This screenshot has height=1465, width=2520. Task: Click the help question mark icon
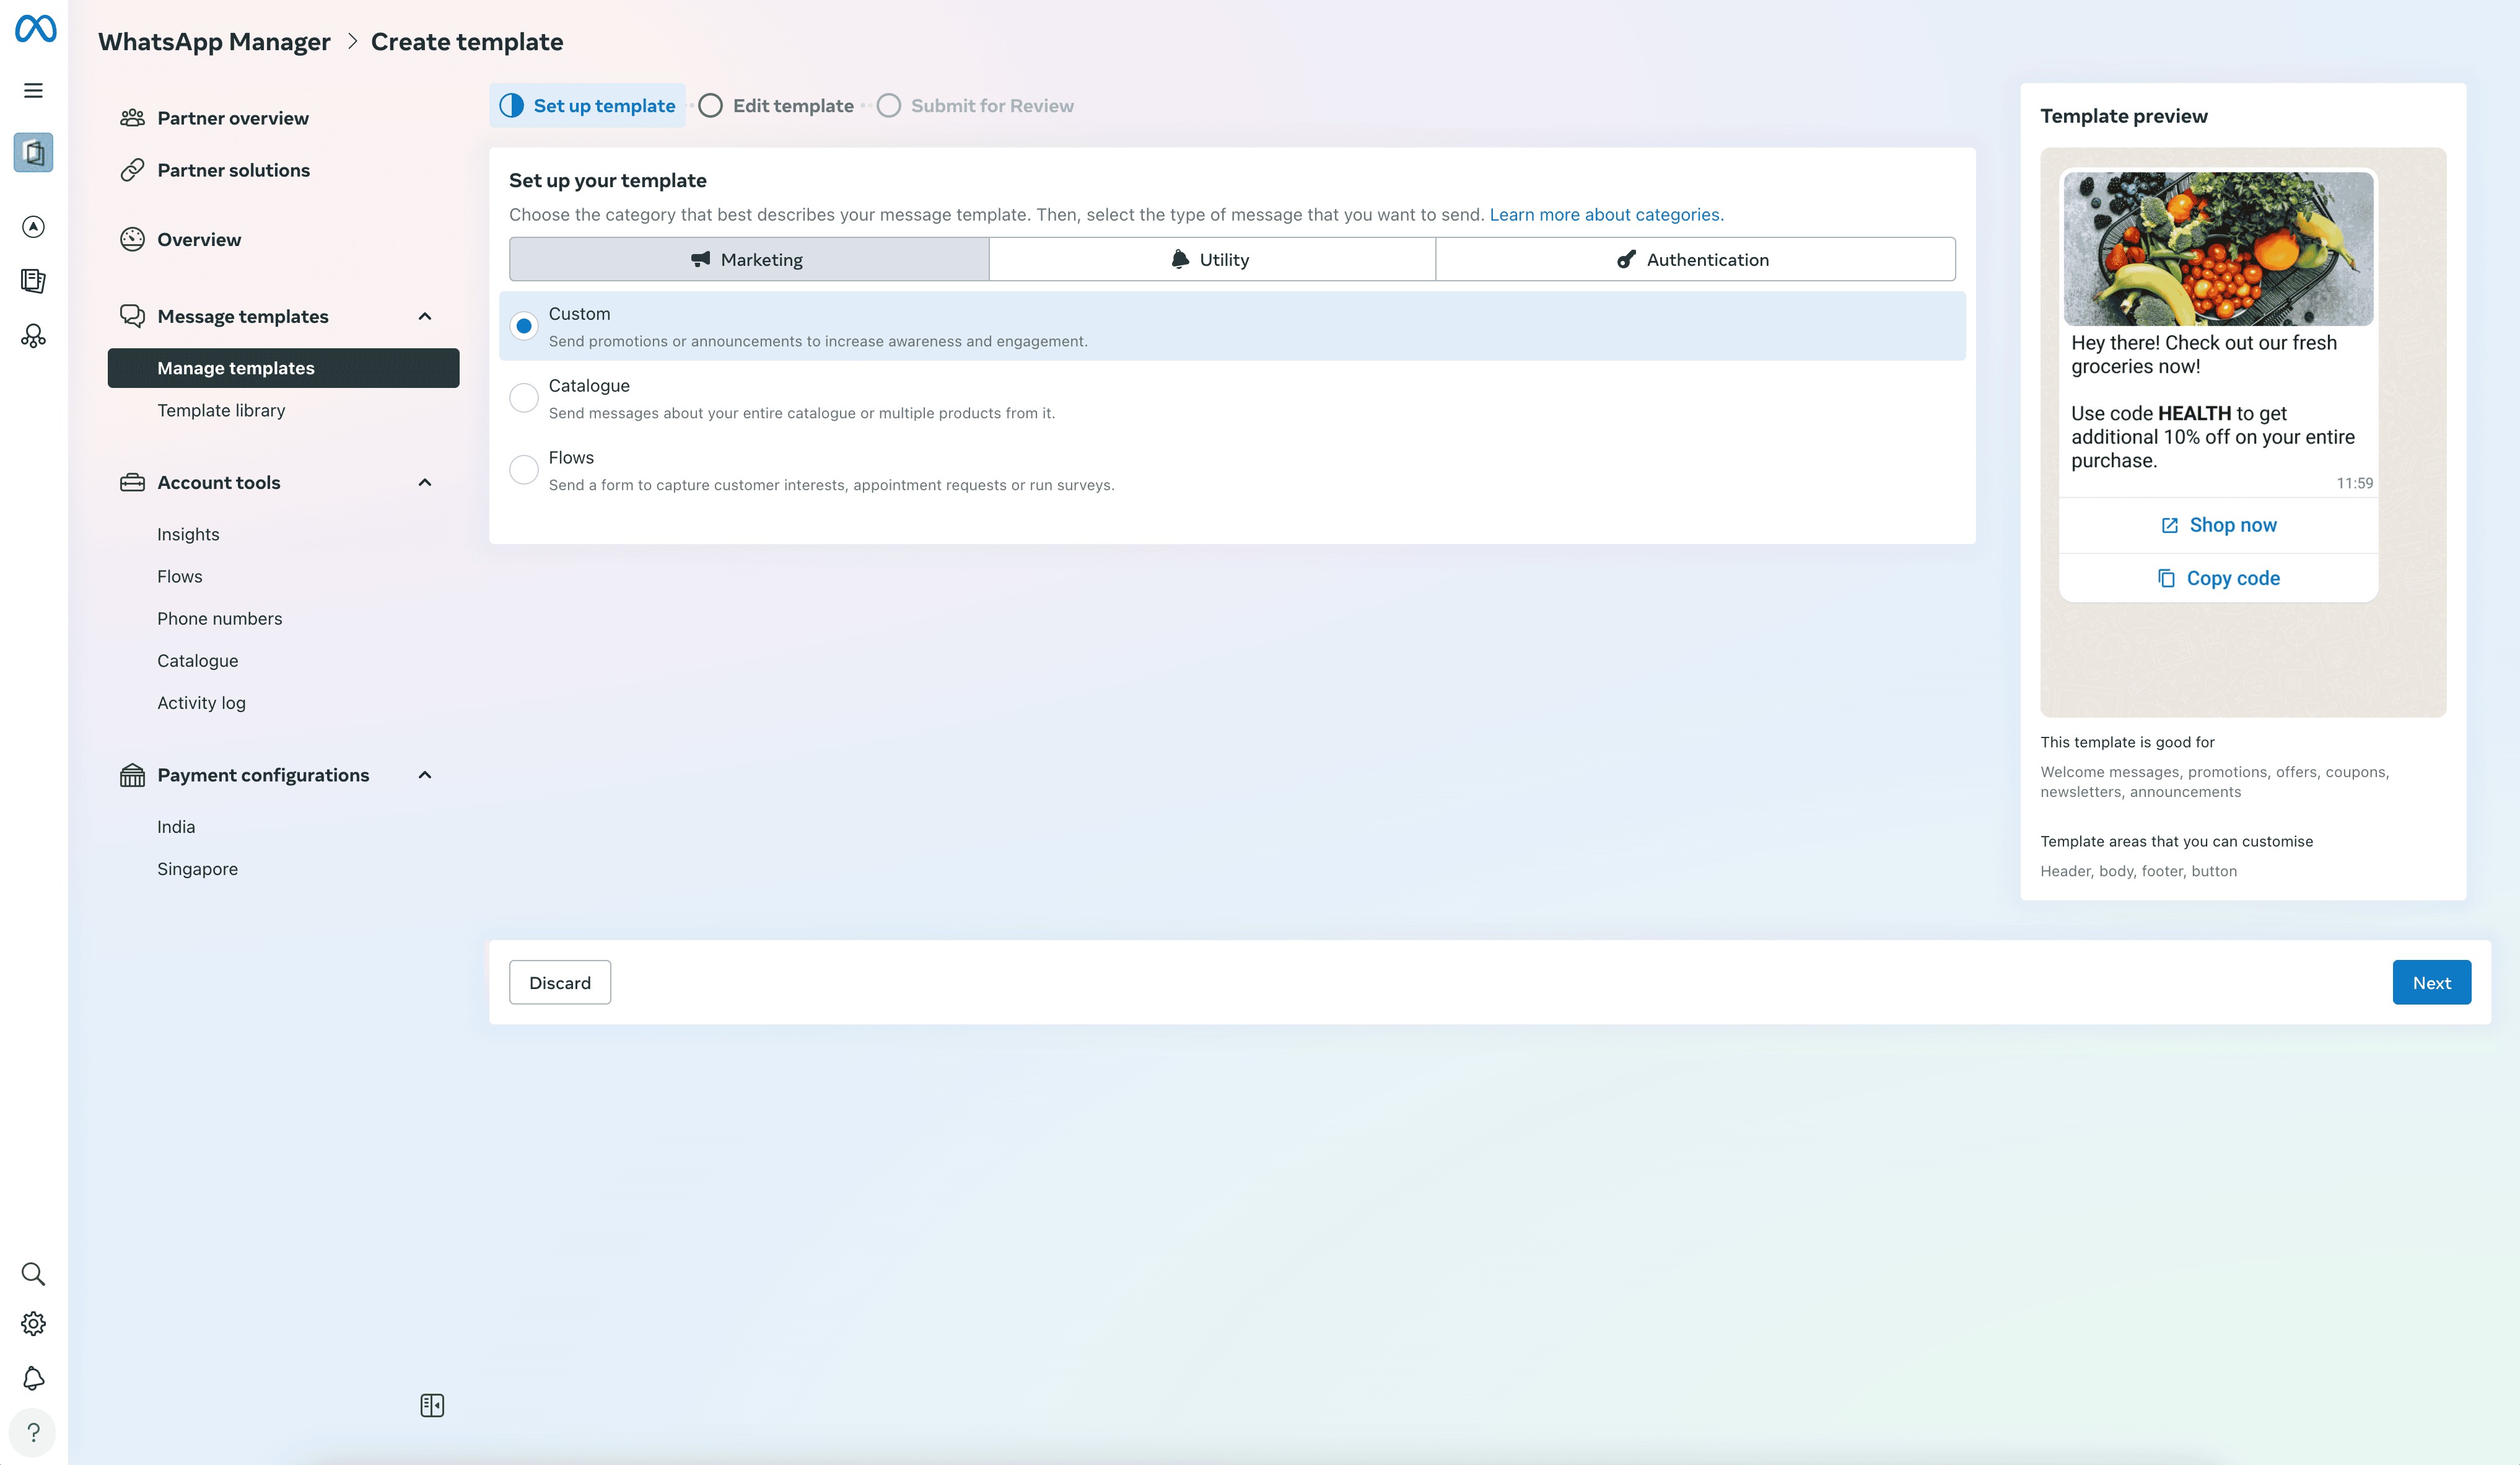click(x=33, y=1433)
